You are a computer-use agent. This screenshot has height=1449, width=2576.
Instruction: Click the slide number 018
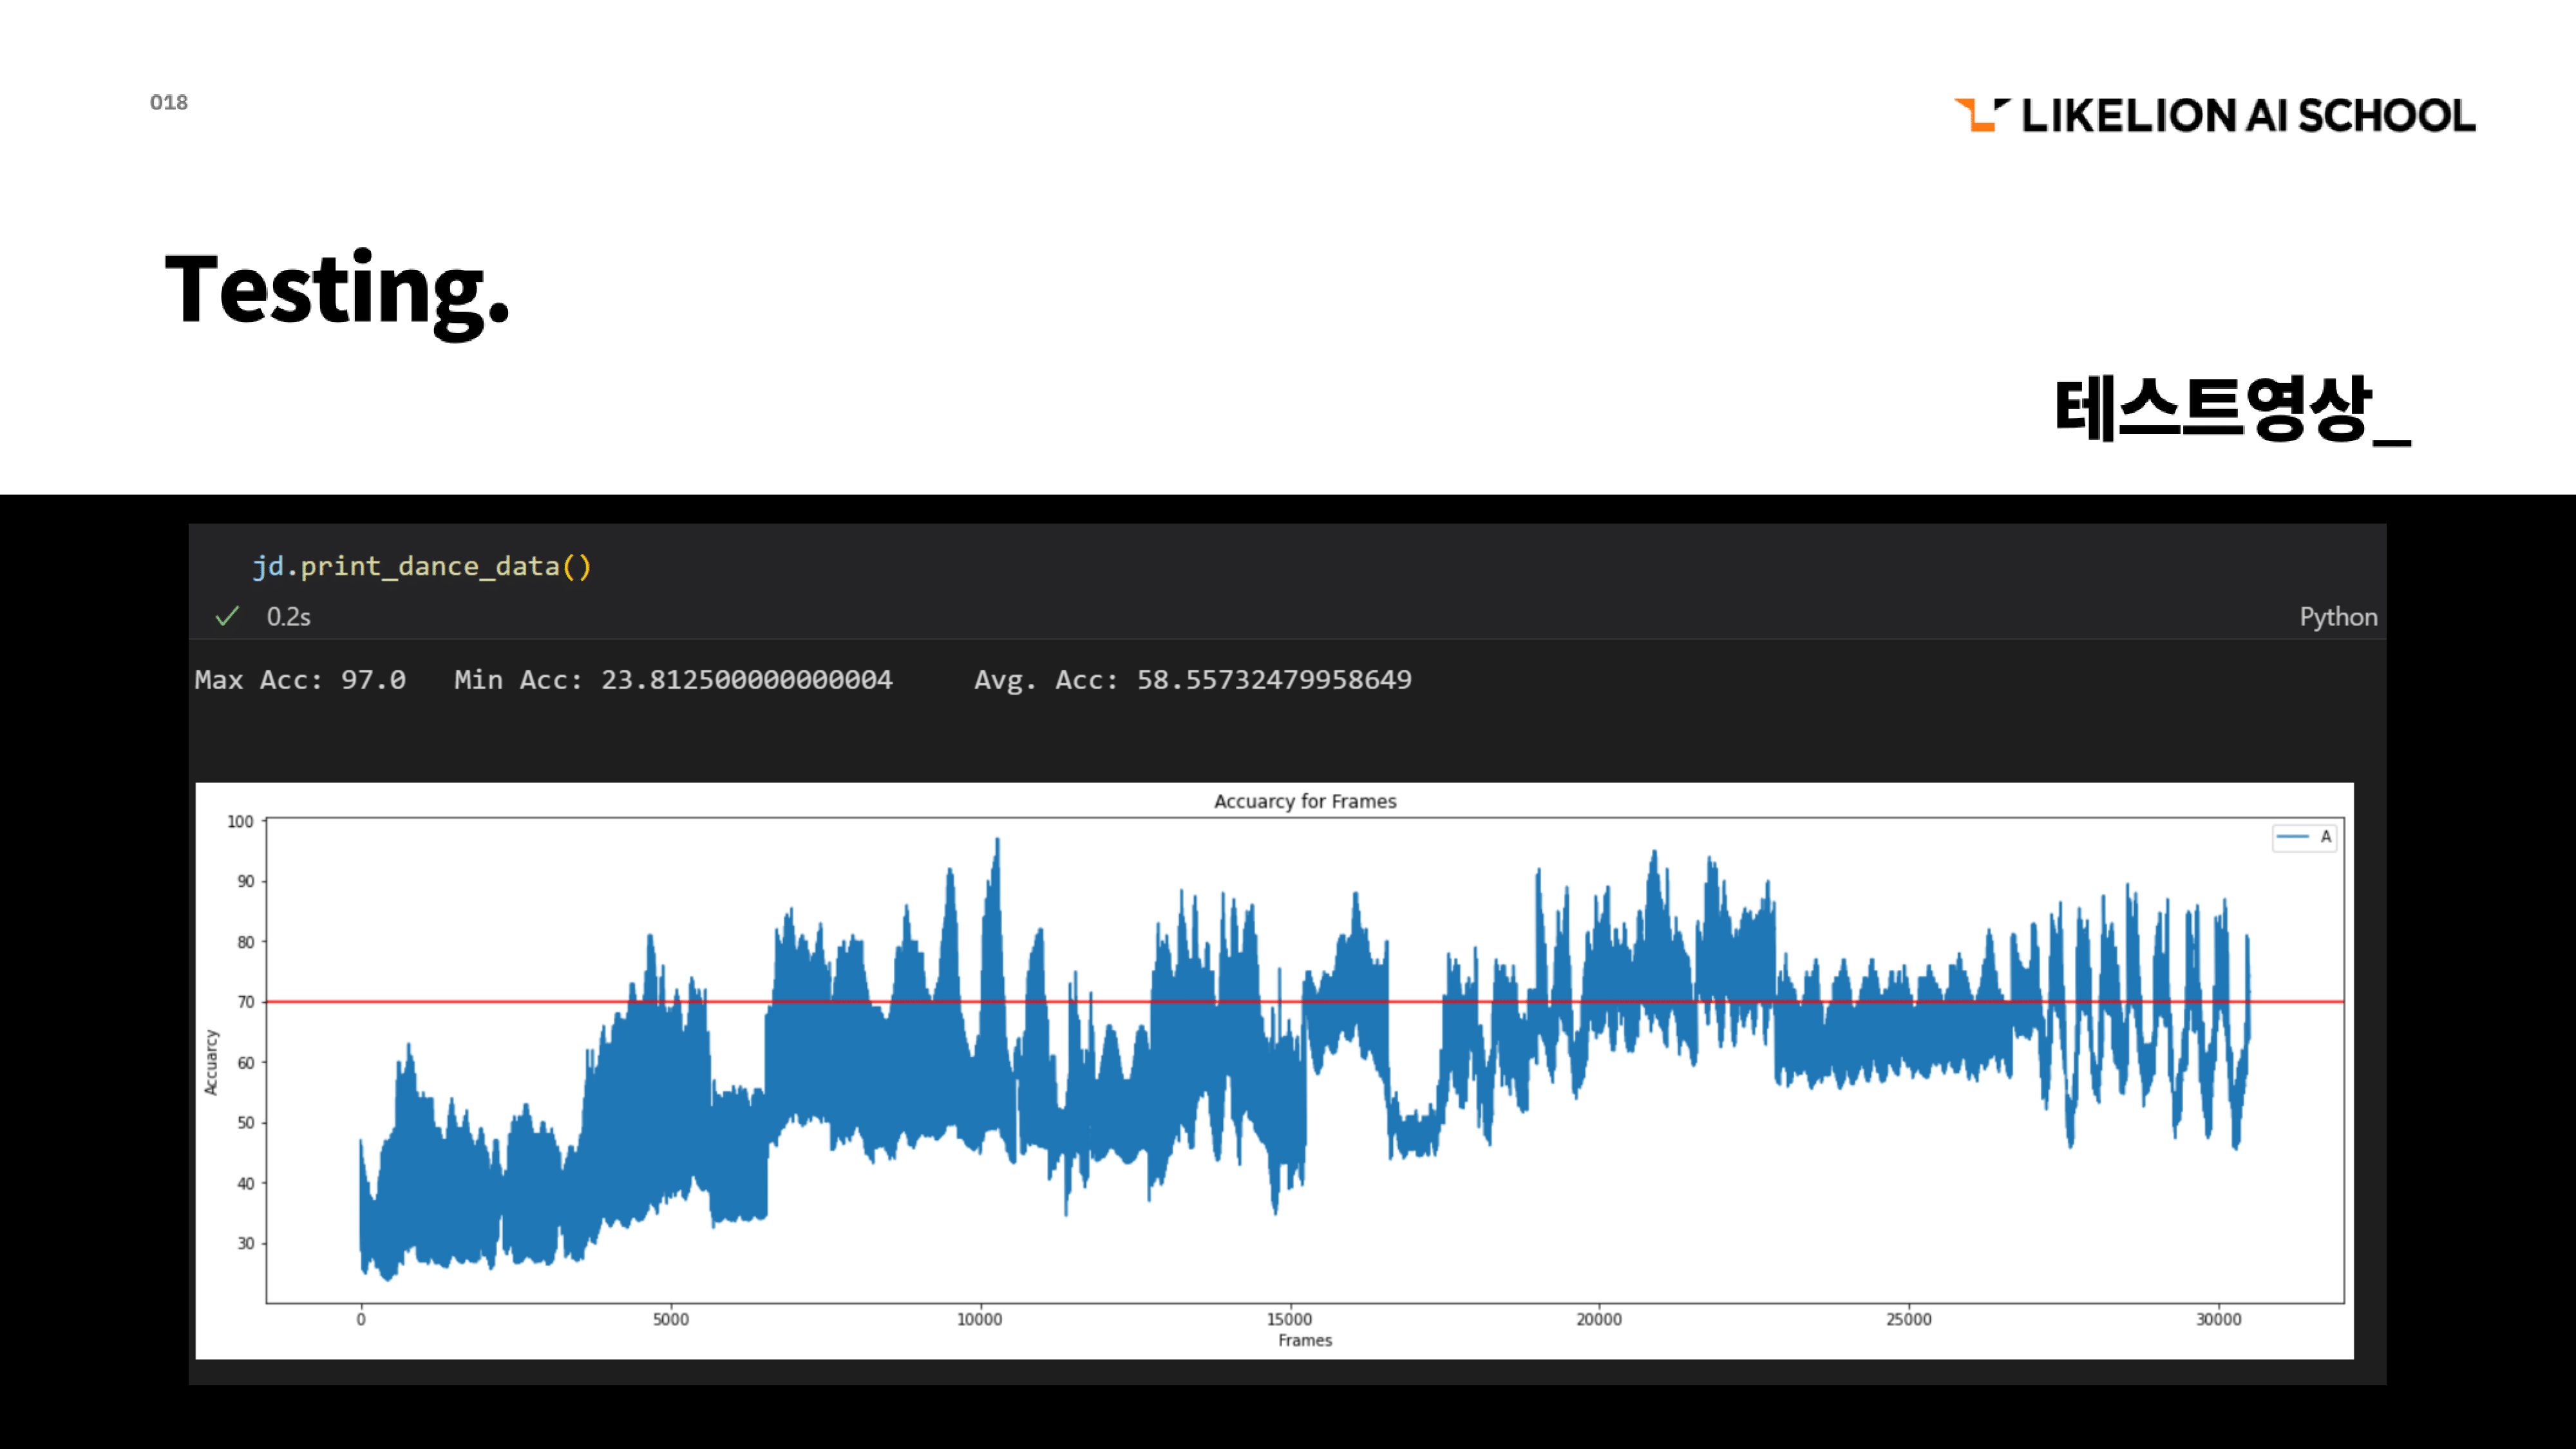tap(169, 102)
